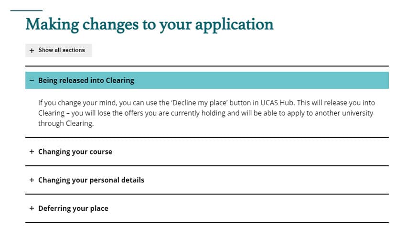Show all sections of the accordion
The image size is (406, 239).
58,50
